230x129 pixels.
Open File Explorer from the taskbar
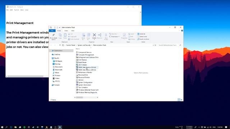pyautogui.click(x=15, y=127)
